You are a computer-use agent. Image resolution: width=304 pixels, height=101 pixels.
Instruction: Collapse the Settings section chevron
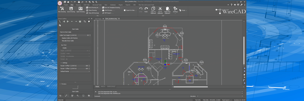point(61,63)
